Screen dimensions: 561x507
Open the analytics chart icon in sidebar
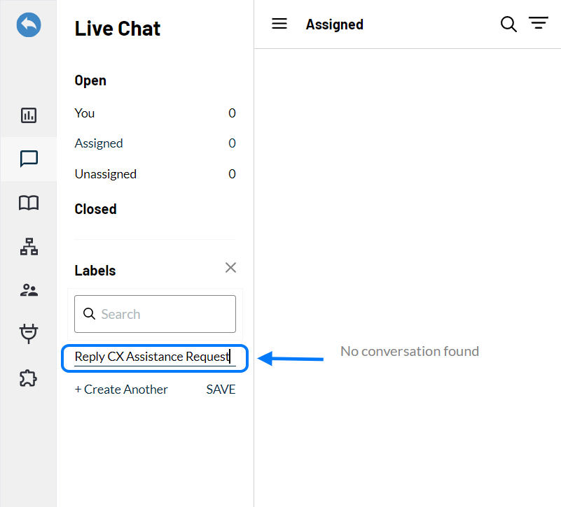pyautogui.click(x=29, y=115)
